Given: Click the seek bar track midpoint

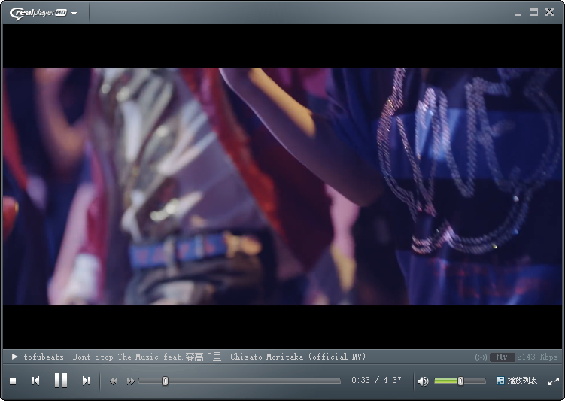Looking at the screenshot, I should tap(240, 381).
